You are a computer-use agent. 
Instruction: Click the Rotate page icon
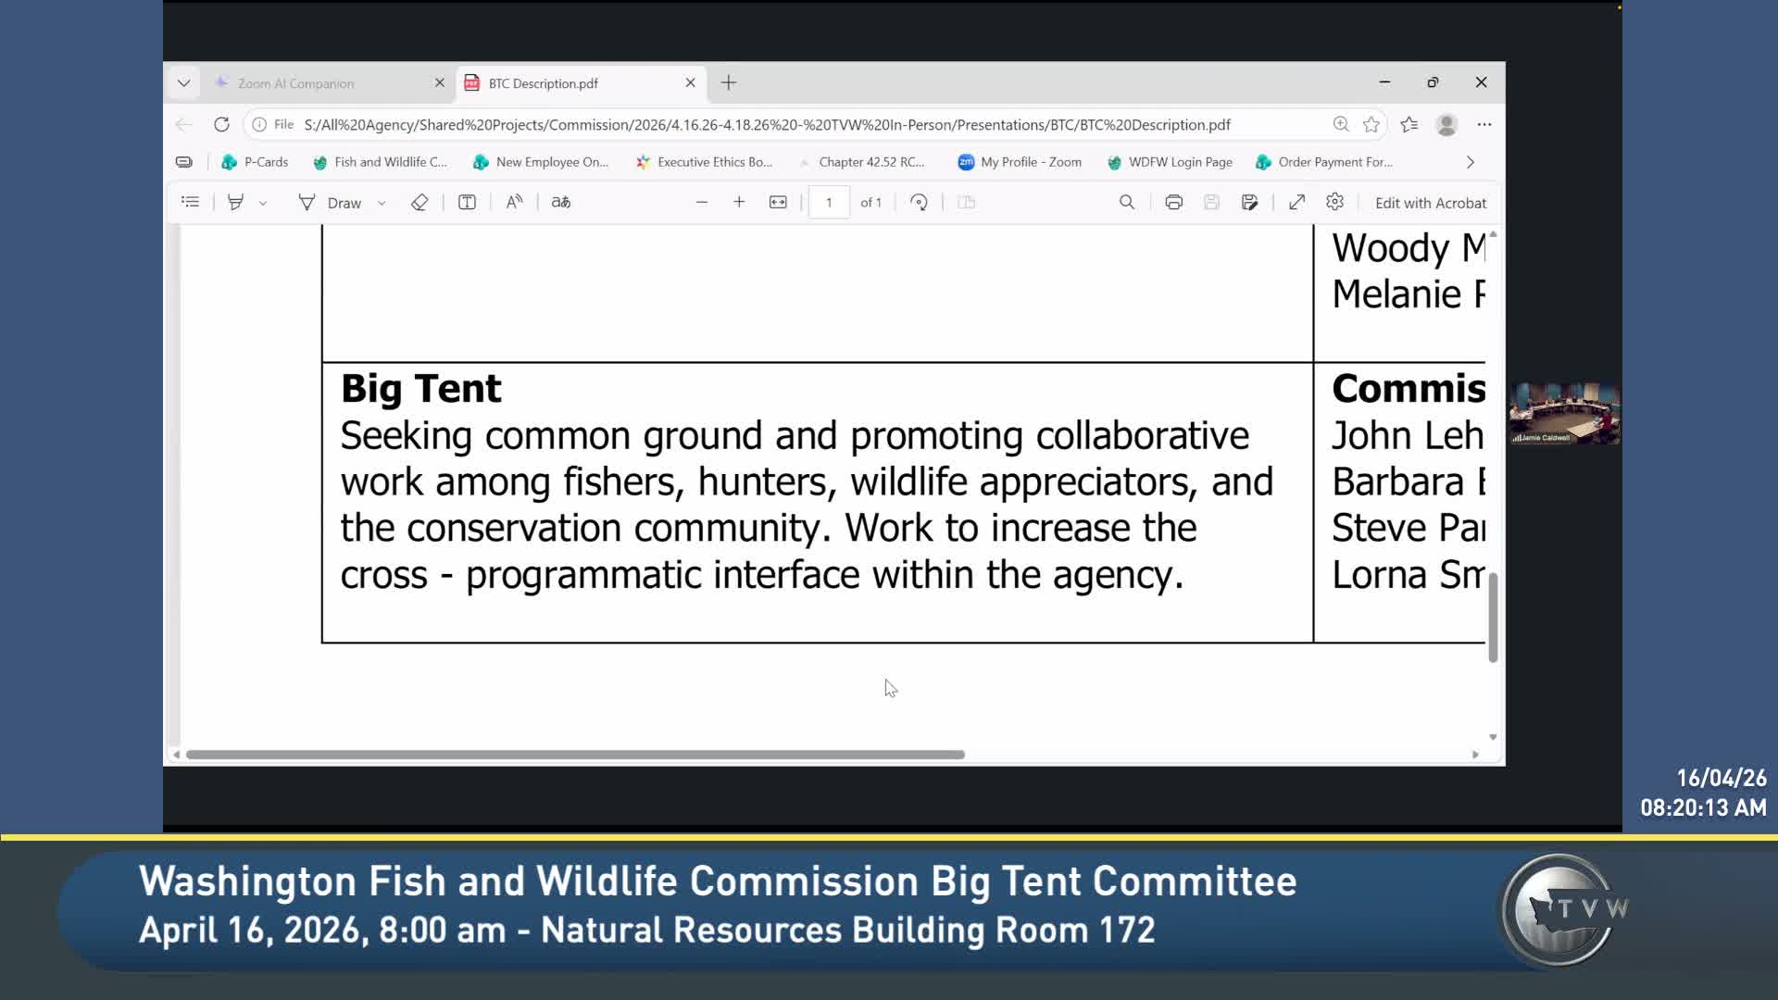(x=919, y=203)
